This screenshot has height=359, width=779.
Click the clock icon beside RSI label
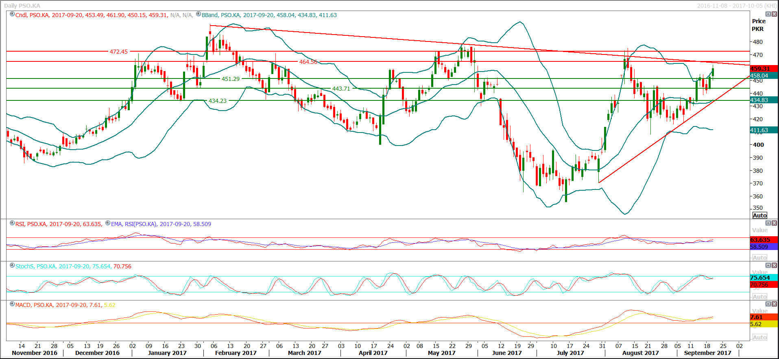tap(12, 223)
